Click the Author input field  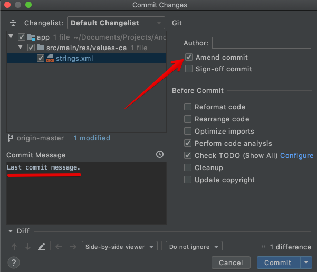262,43
